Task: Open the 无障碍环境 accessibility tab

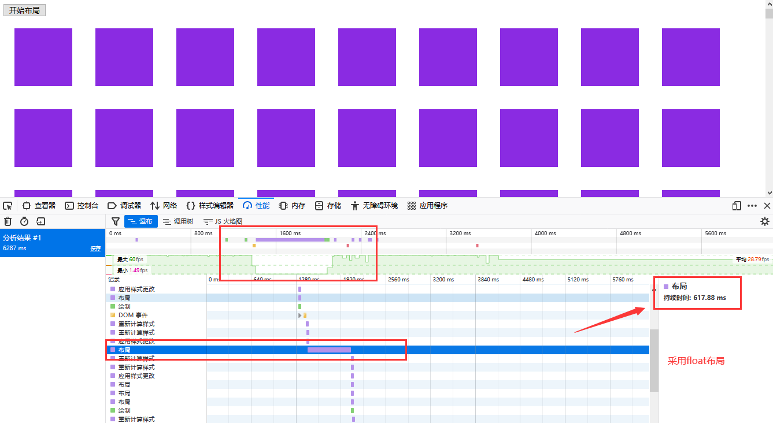Action: [x=374, y=206]
